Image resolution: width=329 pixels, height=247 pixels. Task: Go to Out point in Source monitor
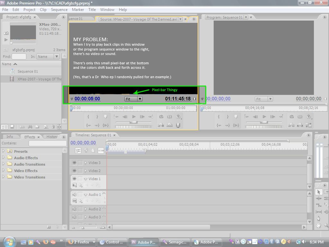97,125
